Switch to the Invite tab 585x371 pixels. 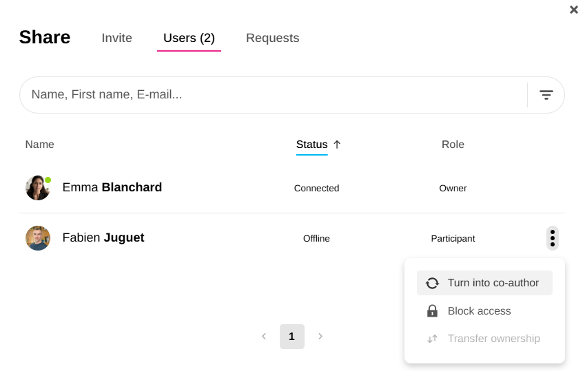116,39
